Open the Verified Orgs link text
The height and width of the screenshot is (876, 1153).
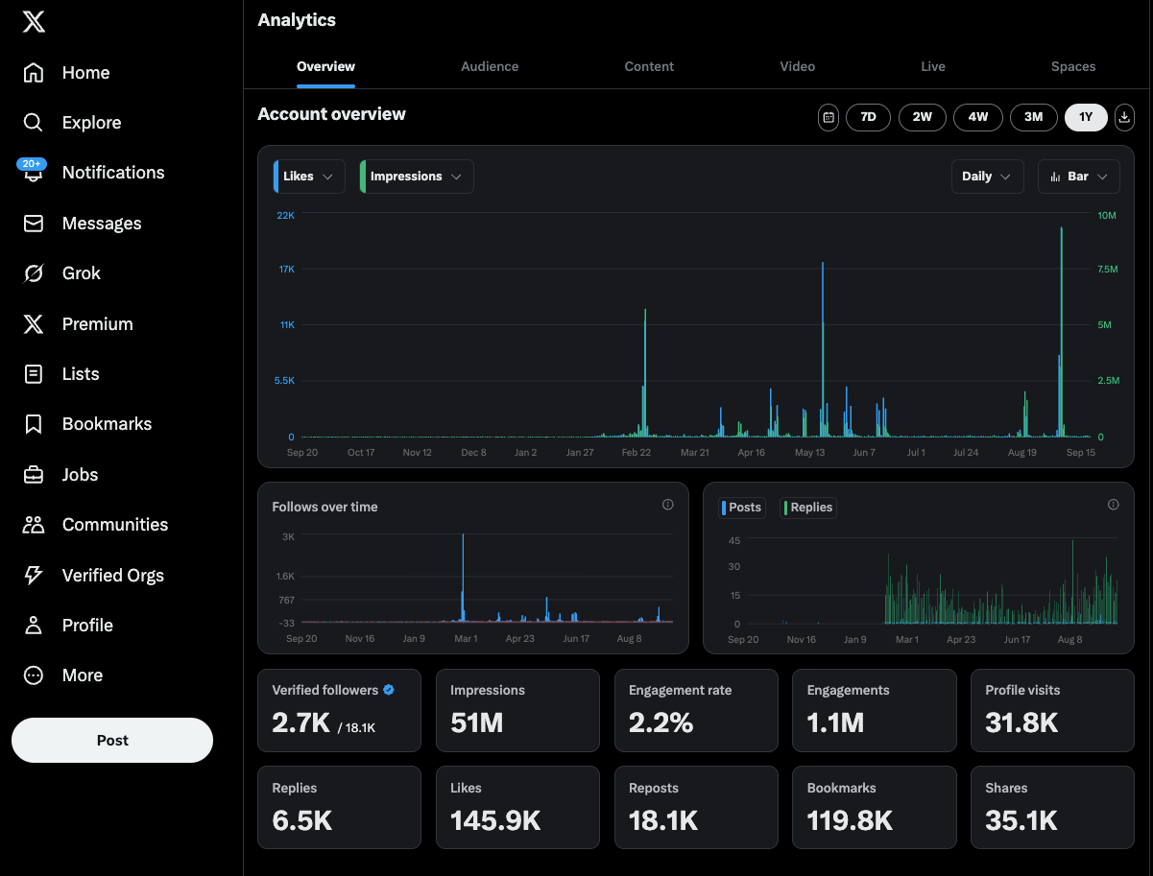click(x=113, y=576)
